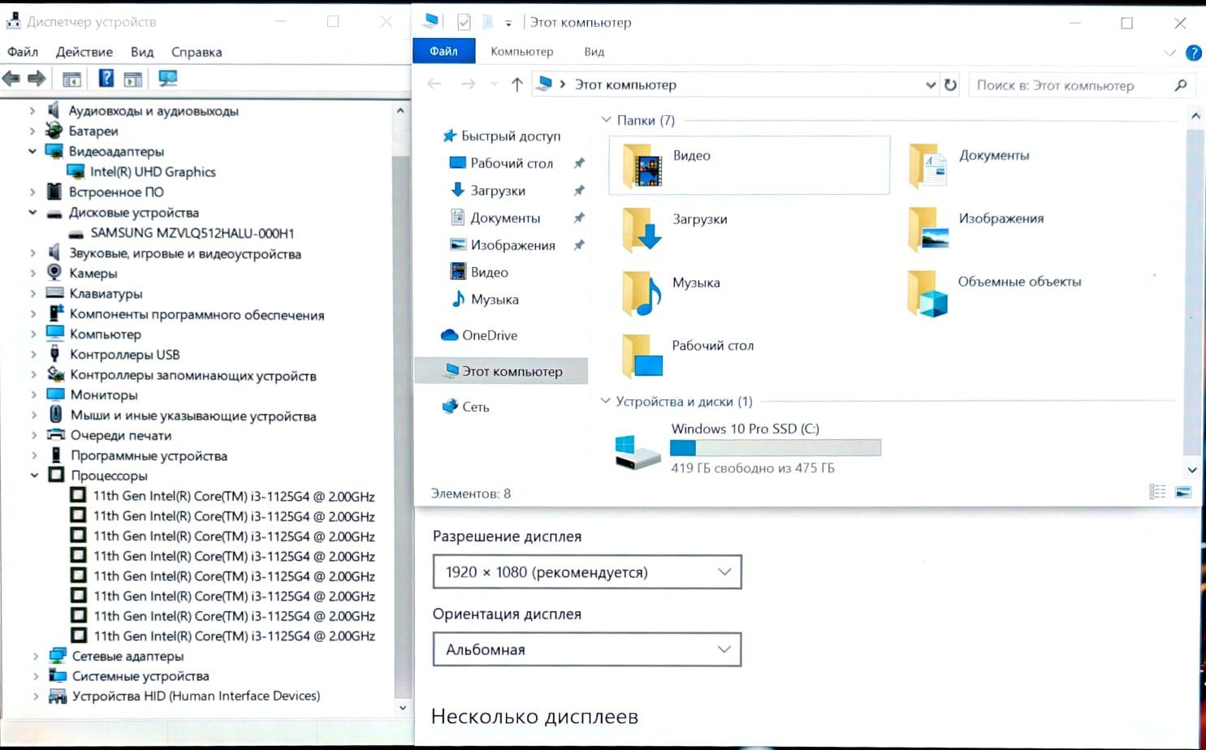1206x750 pixels.
Task: Select Windows 10 Pro SSD (C:) drive icon
Action: (x=638, y=452)
